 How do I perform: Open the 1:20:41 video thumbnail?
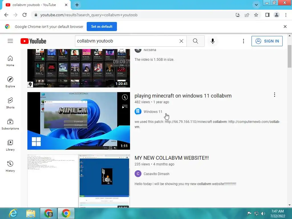pyautogui.click(x=79, y=68)
